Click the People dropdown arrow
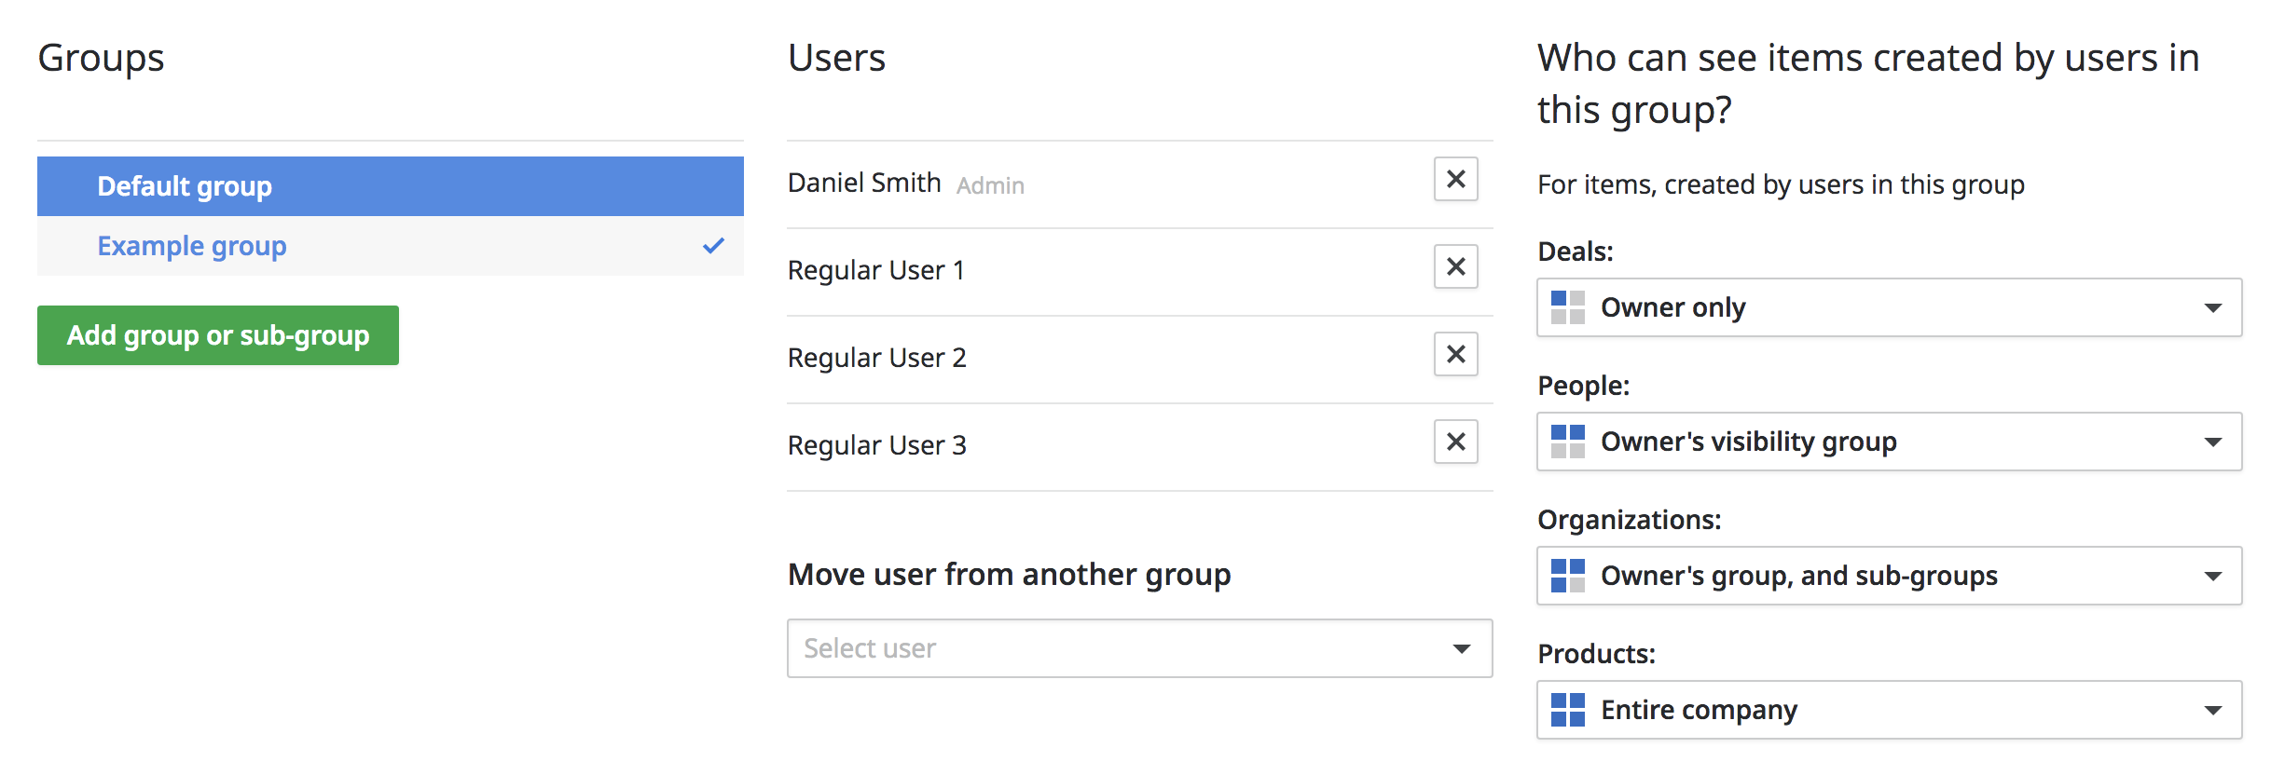This screenshot has width=2271, height=775. pyautogui.click(x=2212, y=442)
